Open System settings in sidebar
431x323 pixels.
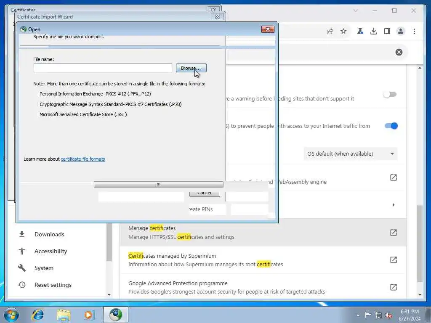pos(44,268)
